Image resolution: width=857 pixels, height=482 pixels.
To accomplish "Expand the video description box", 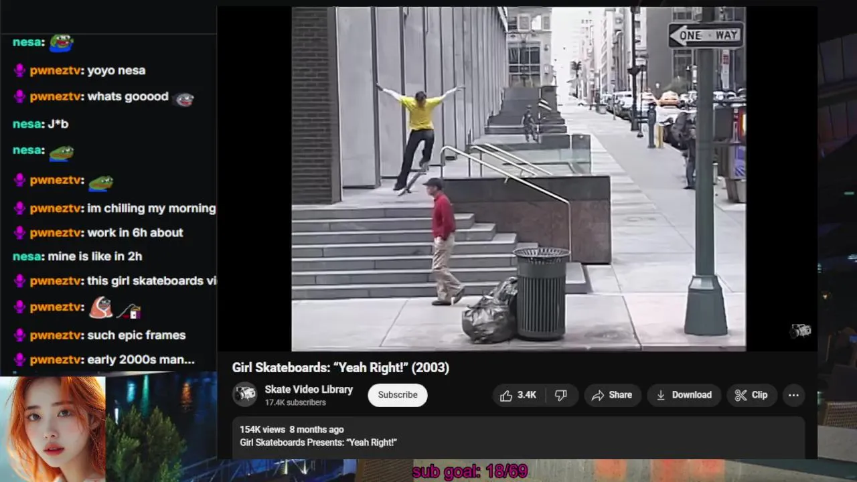I will pos(518,436).
